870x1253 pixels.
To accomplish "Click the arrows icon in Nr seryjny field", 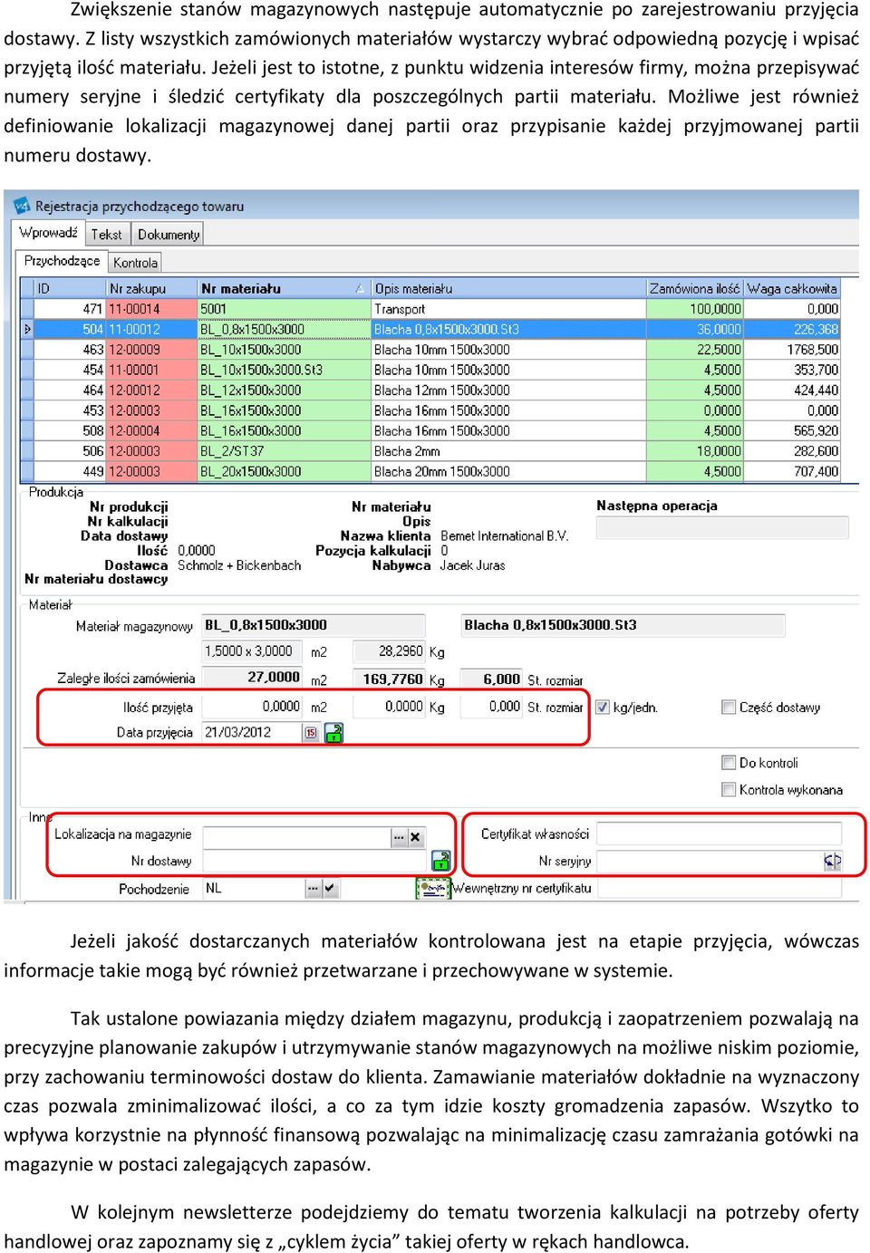I will point(832,861).
